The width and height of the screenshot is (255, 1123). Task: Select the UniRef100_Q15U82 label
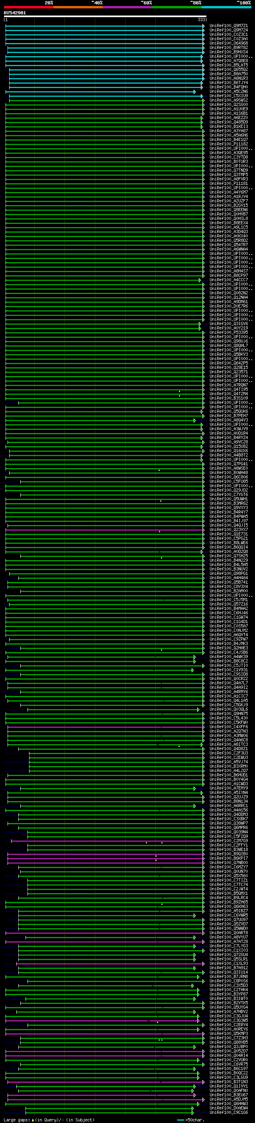[x=229, y=446]
